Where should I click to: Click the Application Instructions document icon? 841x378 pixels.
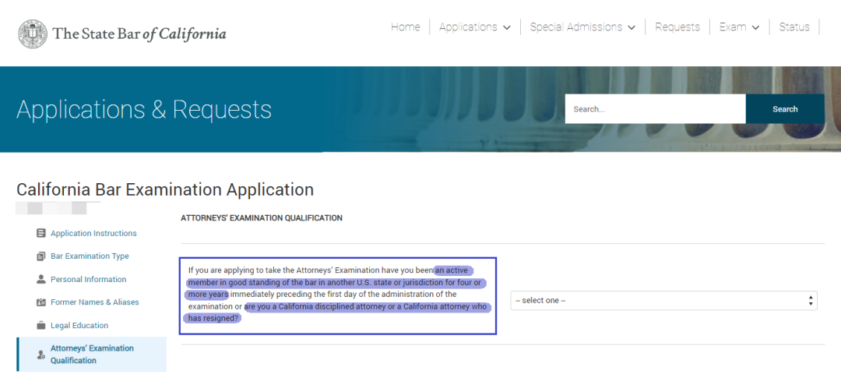tap(40, 233)
